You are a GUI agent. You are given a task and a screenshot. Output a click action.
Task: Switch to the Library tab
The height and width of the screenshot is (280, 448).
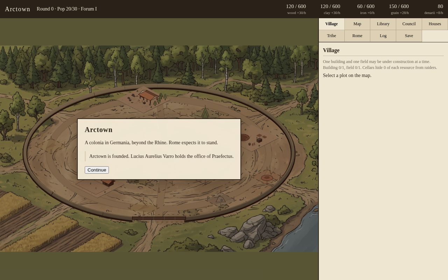pos(383,24)
